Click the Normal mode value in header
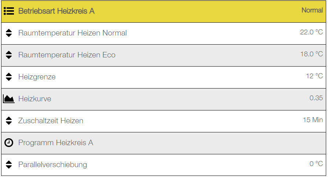Screen dimensions: 328x177 tap(312, 10)
